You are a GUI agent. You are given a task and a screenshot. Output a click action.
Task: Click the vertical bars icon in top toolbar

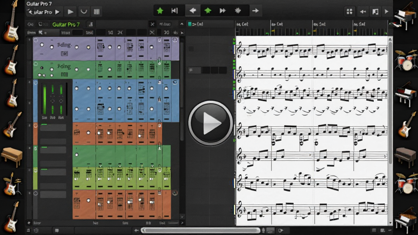tap(96, 12)
